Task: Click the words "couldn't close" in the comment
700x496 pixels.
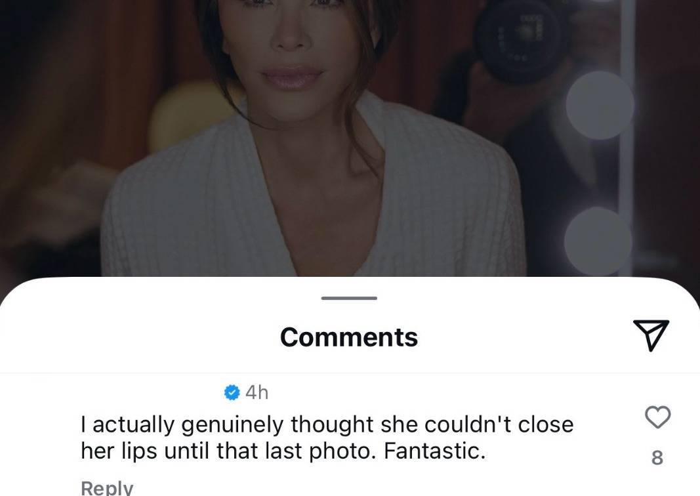Action: (x=499, y=425)
